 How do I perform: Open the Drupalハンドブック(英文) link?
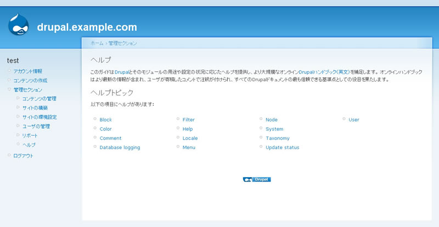pos(324,72)
